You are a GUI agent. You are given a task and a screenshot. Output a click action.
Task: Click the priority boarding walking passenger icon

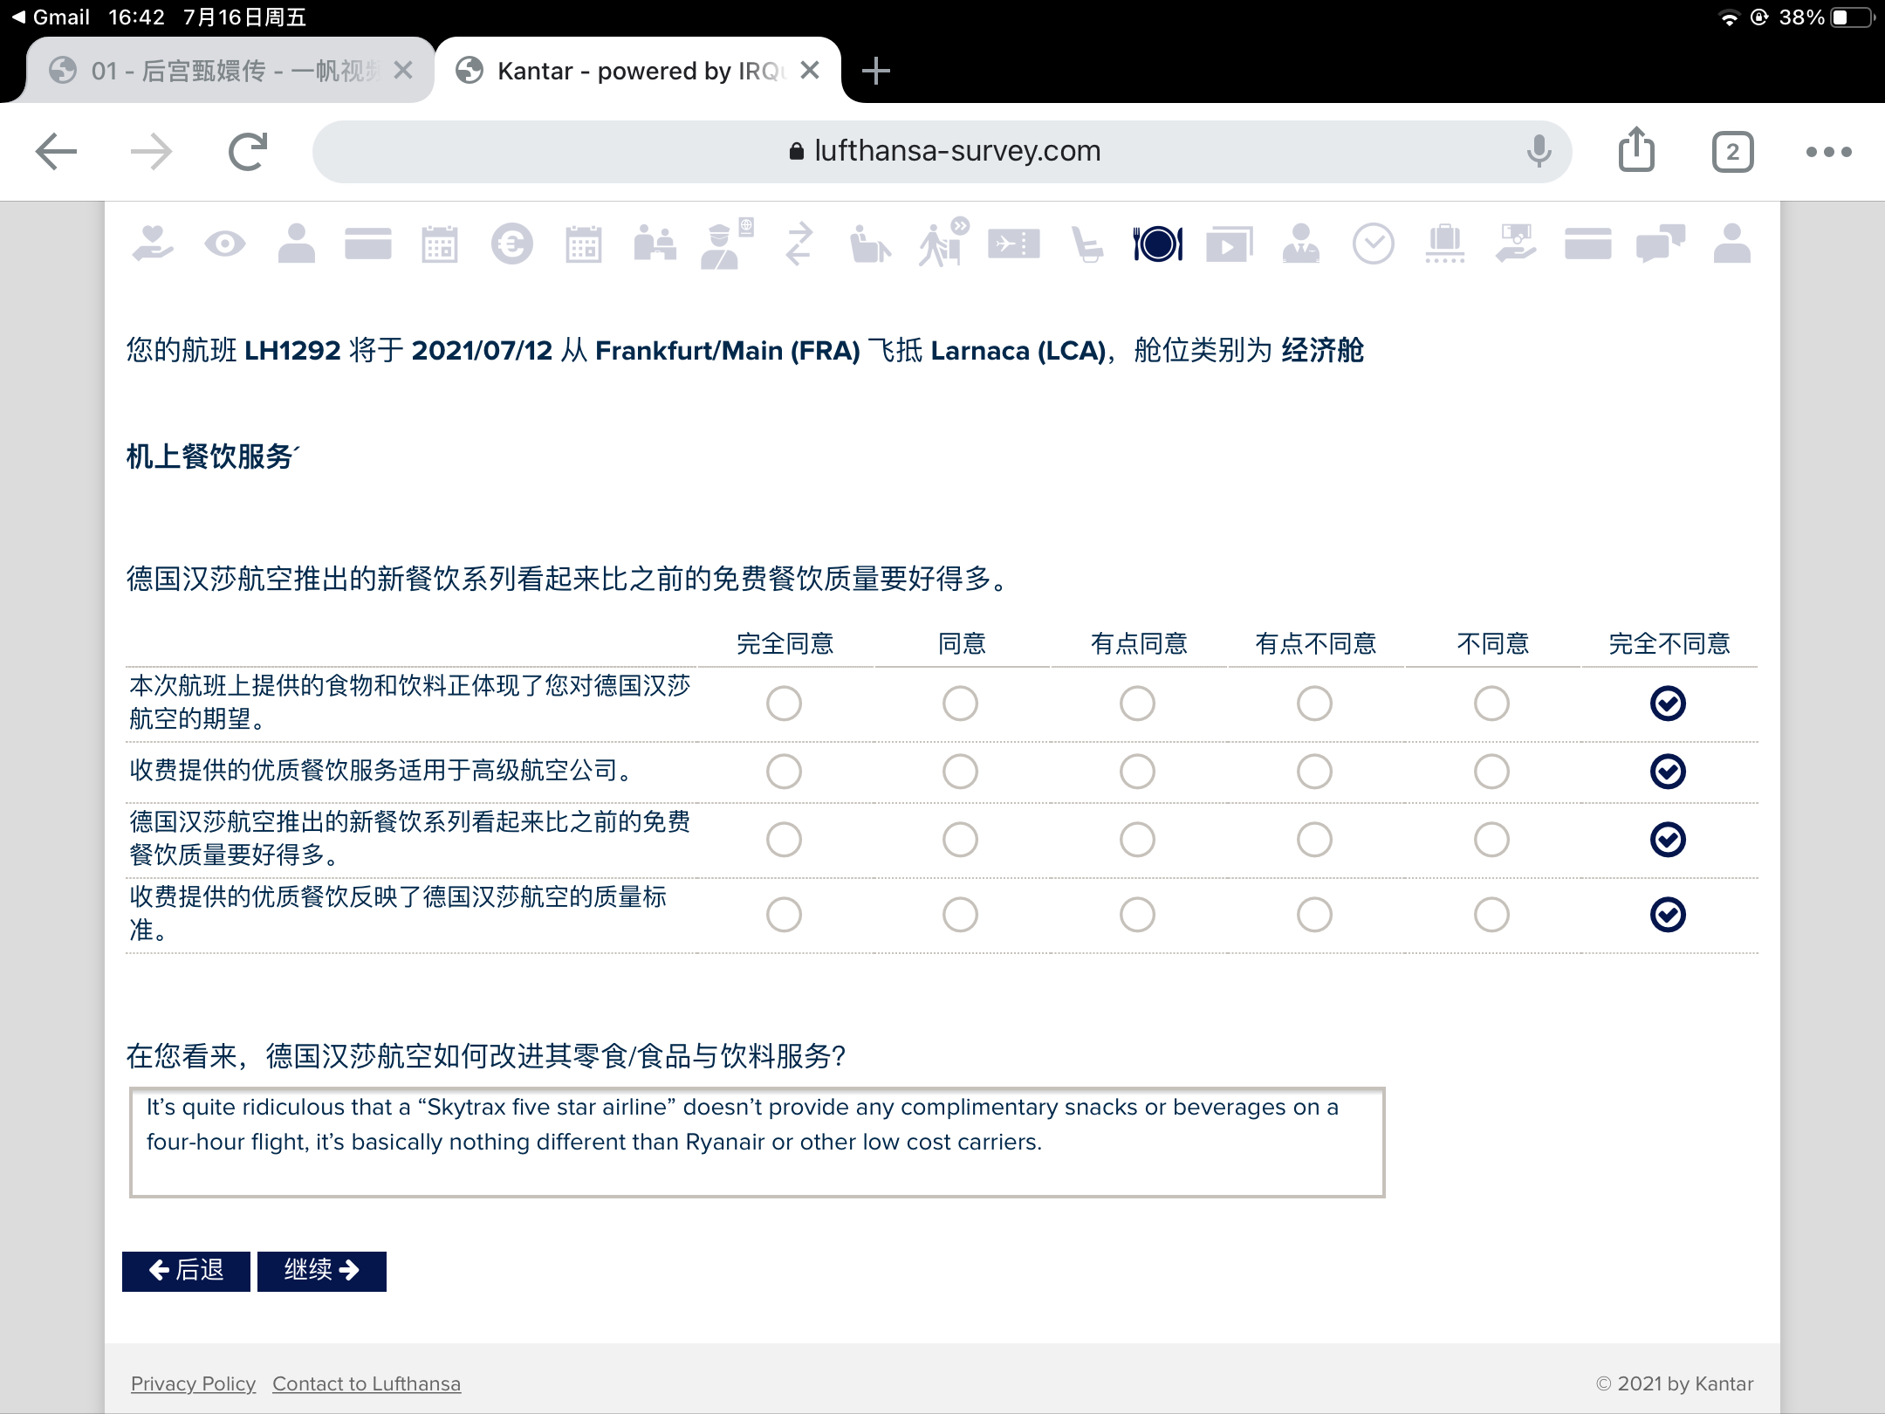point(943,242)
